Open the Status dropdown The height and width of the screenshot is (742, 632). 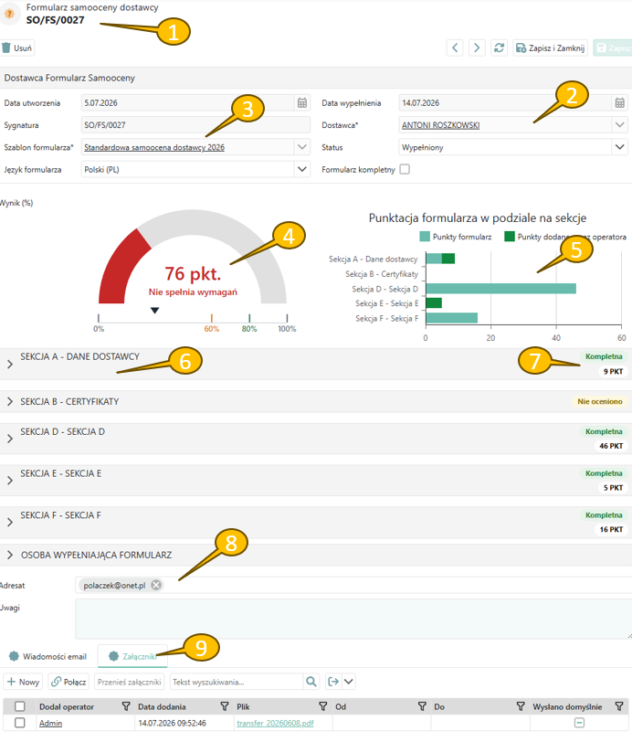(620, 147)
